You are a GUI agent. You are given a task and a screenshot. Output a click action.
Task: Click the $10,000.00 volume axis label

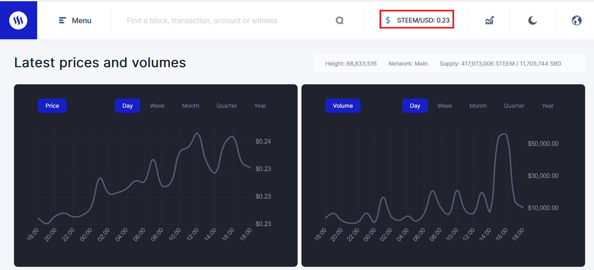543,208
